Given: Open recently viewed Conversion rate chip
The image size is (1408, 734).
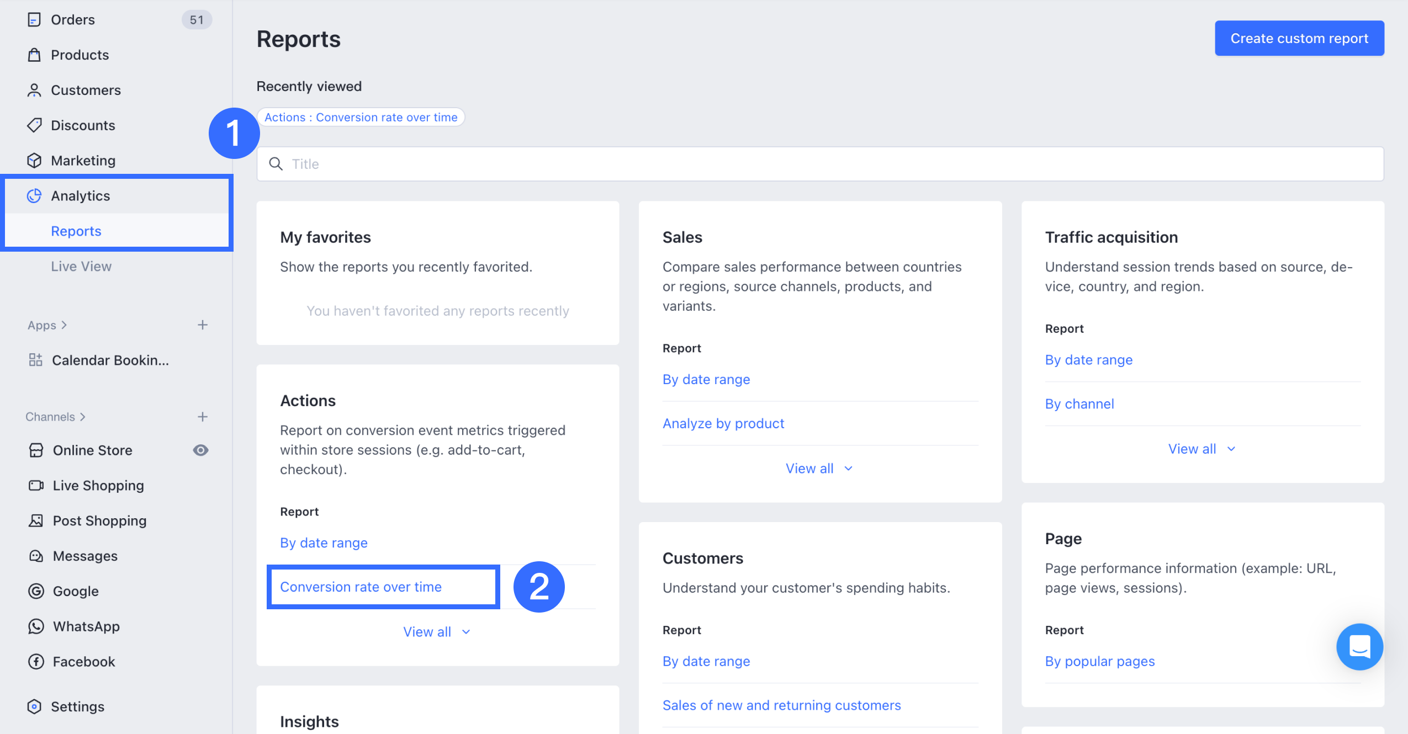Looking at the screenshot, I should tap(361, 117).
